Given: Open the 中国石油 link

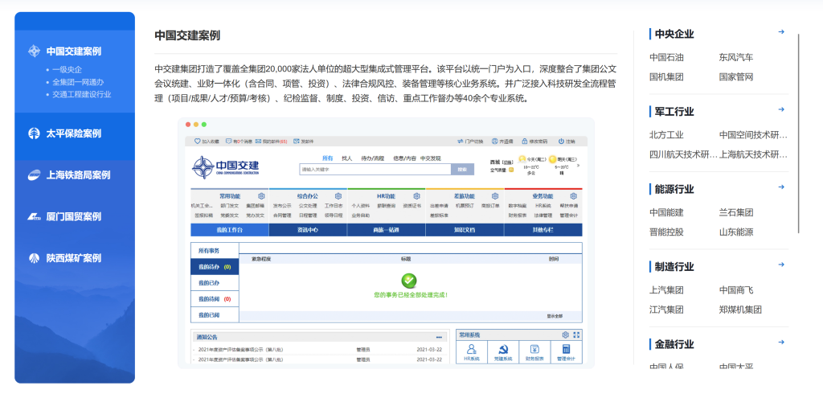Looking at the screenshot, I should [666, 58].
